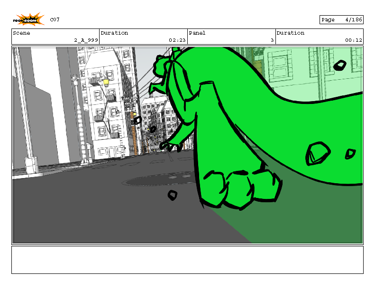Click the Scene label text
The height and width of the screenshot is (291, 375).
21,33
